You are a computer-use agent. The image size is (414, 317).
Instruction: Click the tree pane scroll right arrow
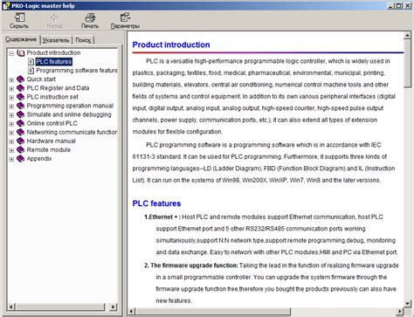tap(114, 307)
